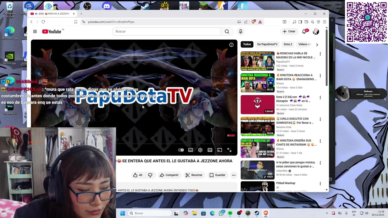Open options for KINGTEKA ENSEÑA video
Viewport: 388px width, 218px height.
point(320,141)
